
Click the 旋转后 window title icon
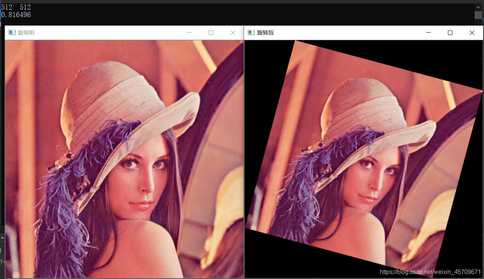[x=251, y=33]
